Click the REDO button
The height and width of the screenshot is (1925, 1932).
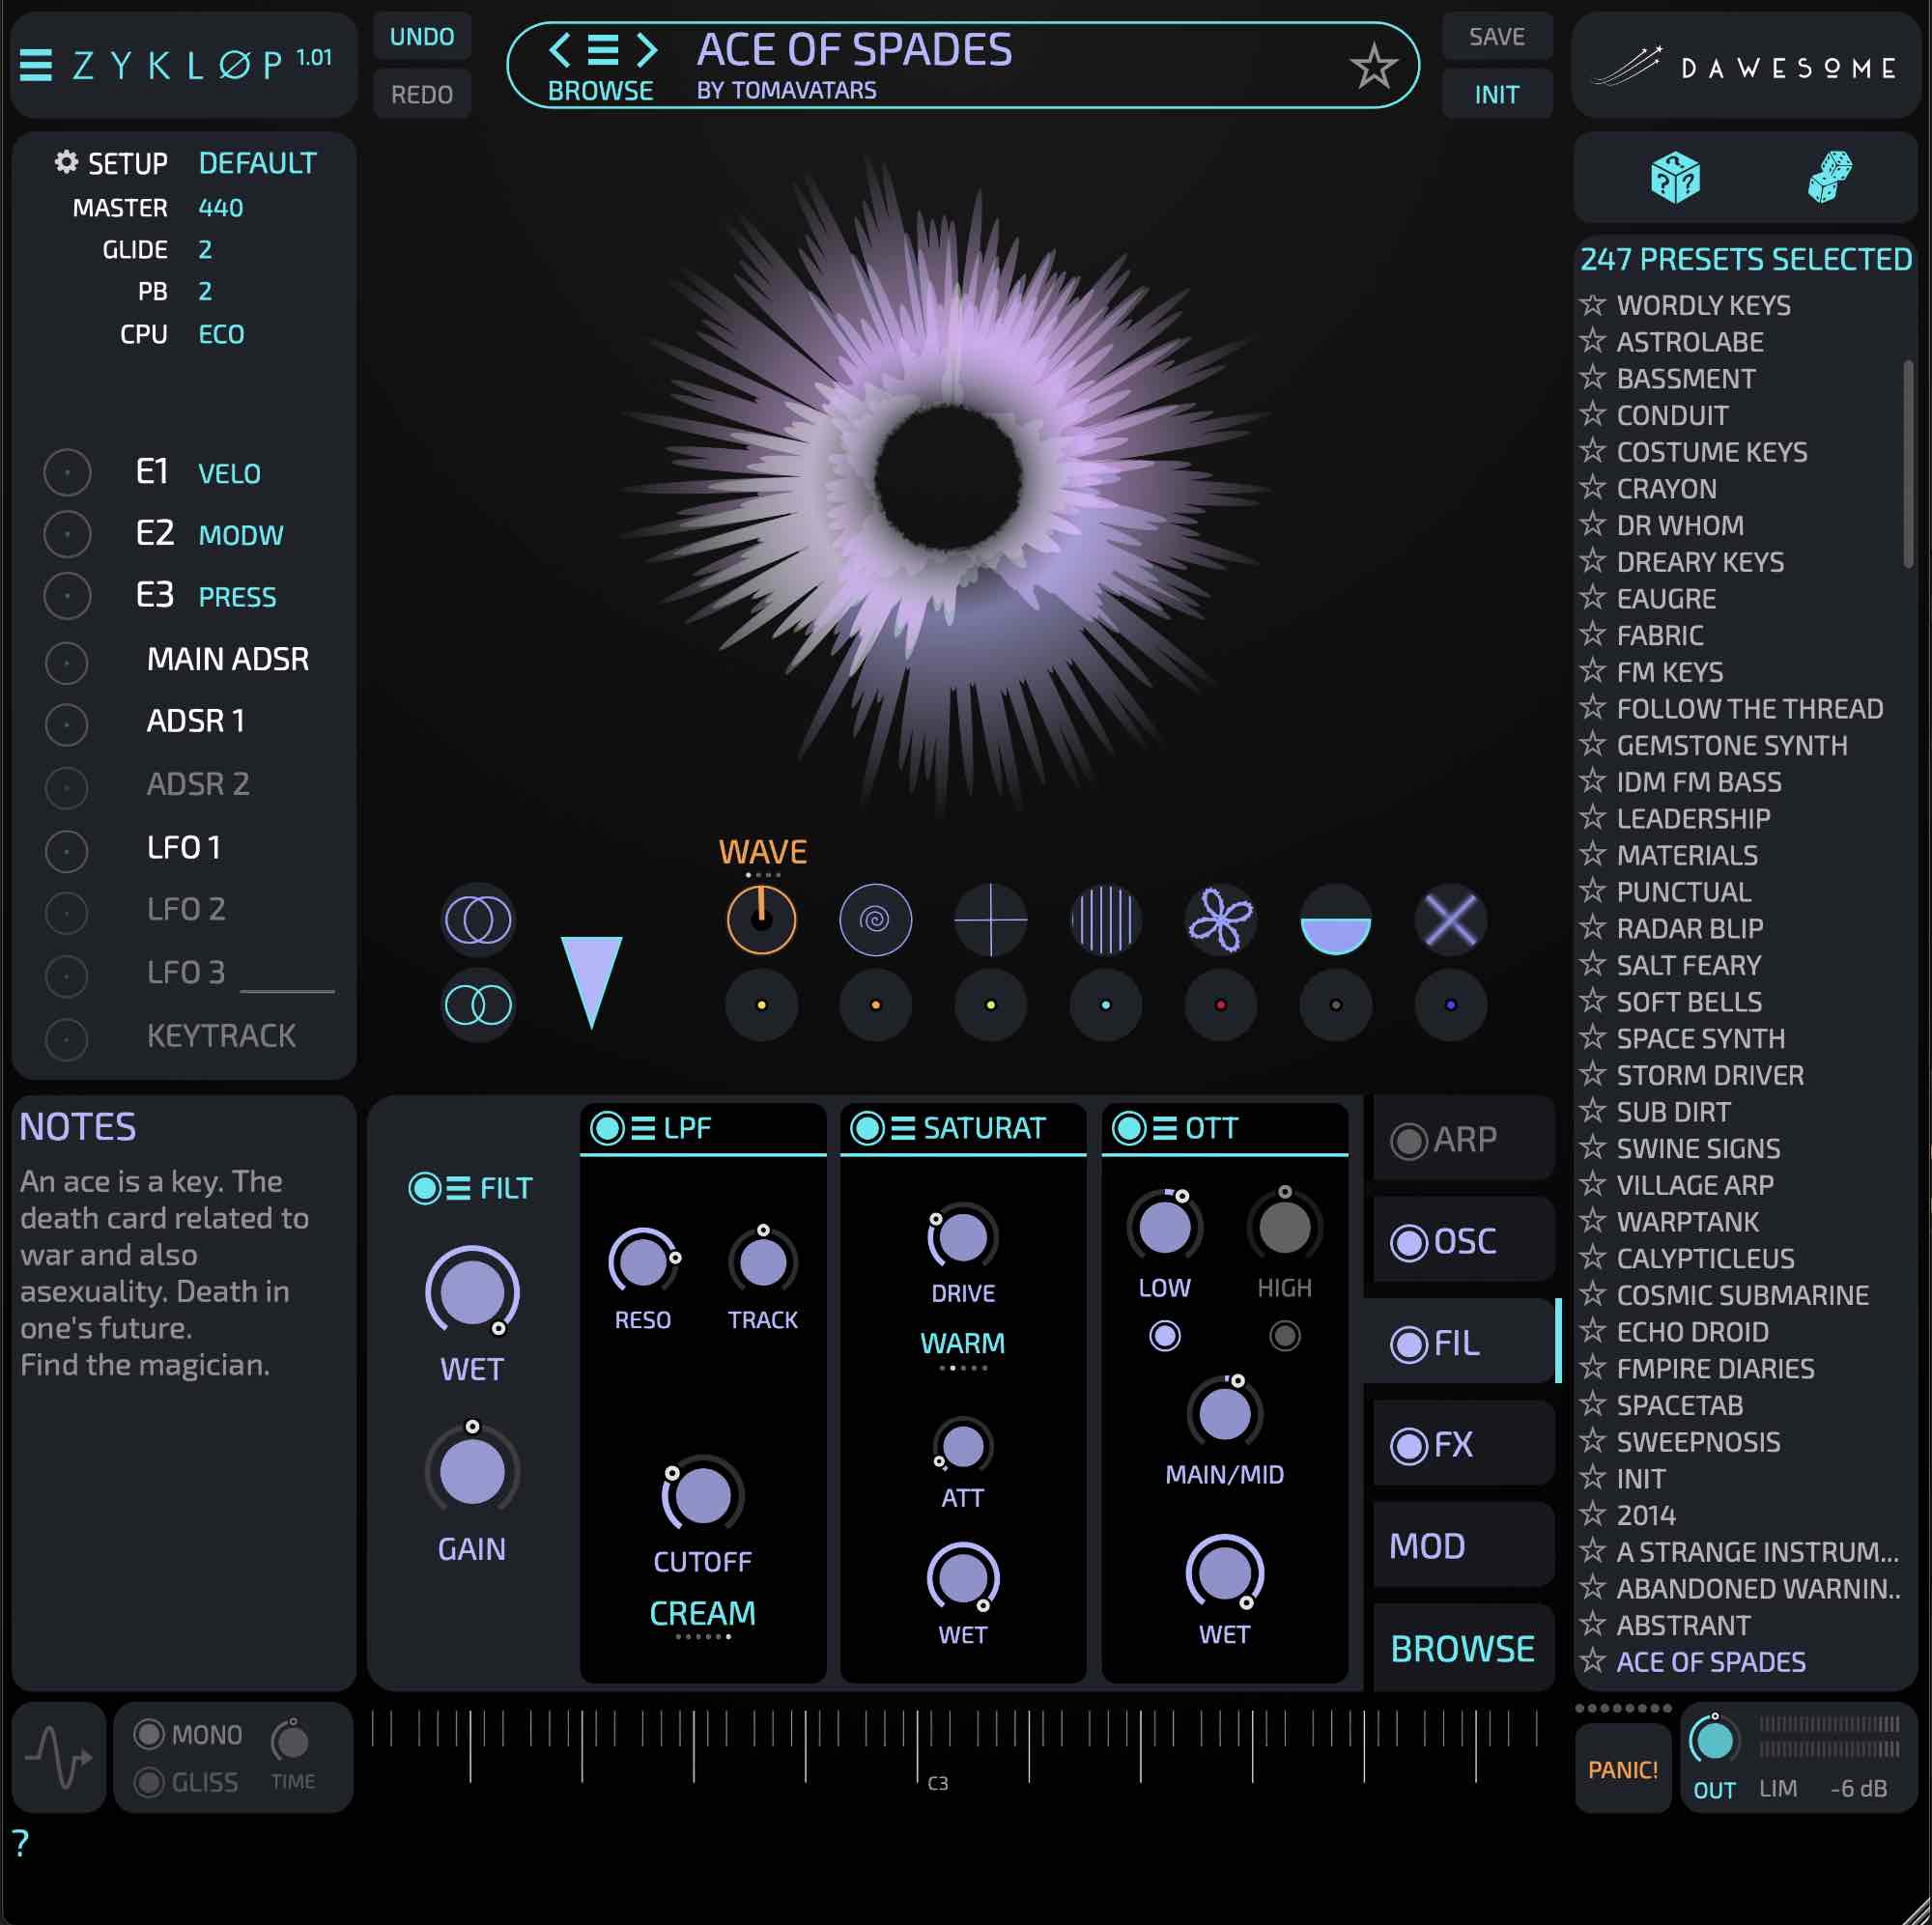point(422,94)
